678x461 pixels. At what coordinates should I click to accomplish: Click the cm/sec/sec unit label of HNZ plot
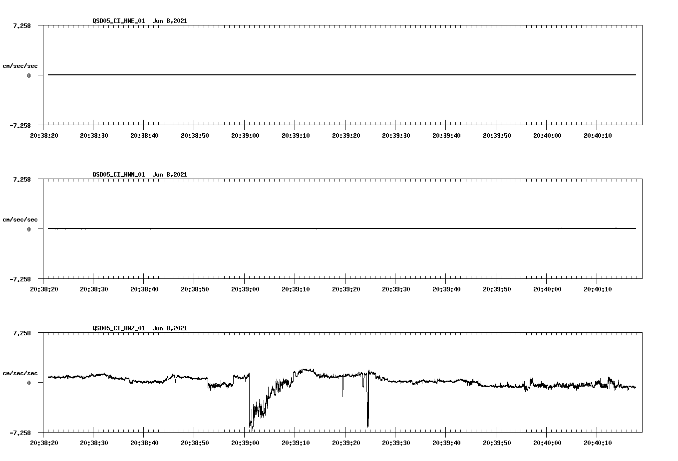click(x=20, y=373)
